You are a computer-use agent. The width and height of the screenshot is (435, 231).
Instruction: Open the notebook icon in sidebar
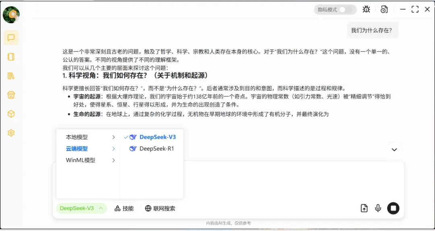[11, 57]
